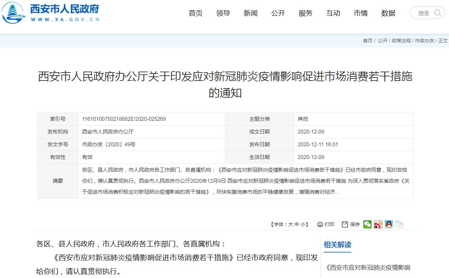This screenshot has width=449, height=278.
Task: Click the 摘要 row label
Action: click(58, 181)
